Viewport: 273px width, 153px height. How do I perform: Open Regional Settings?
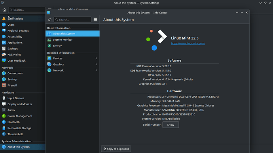[23, 30]
